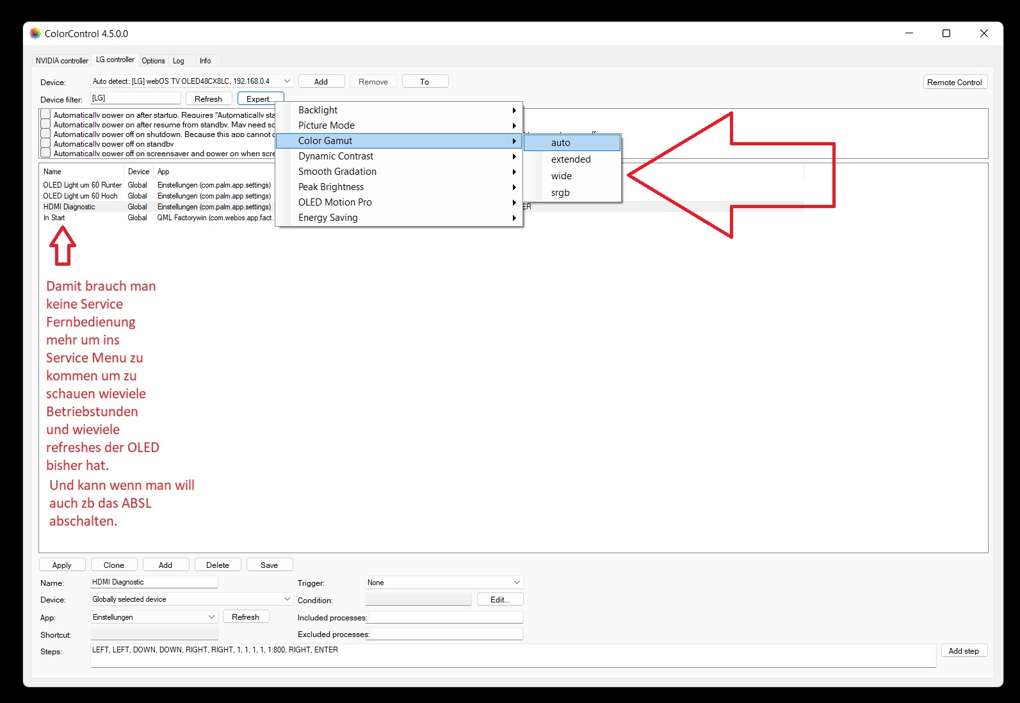Click the Add button next to Device

click(321, 81)
